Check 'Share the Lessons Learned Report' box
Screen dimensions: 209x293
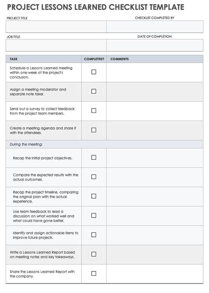click(94, 274)
